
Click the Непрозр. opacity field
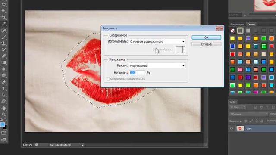point(137,73)
